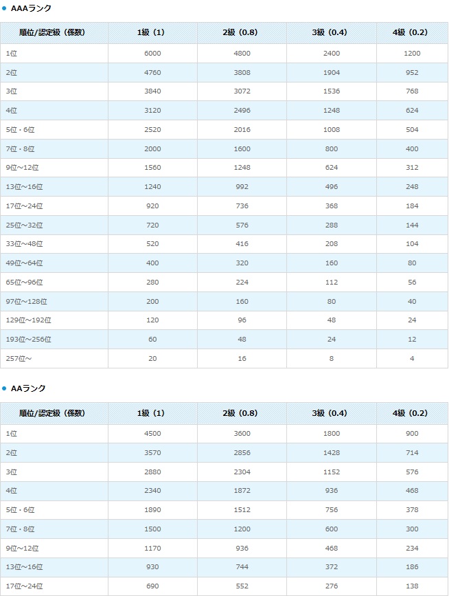Click the value 1600 in AAA table
449x596 pixels.
(242, 149)
